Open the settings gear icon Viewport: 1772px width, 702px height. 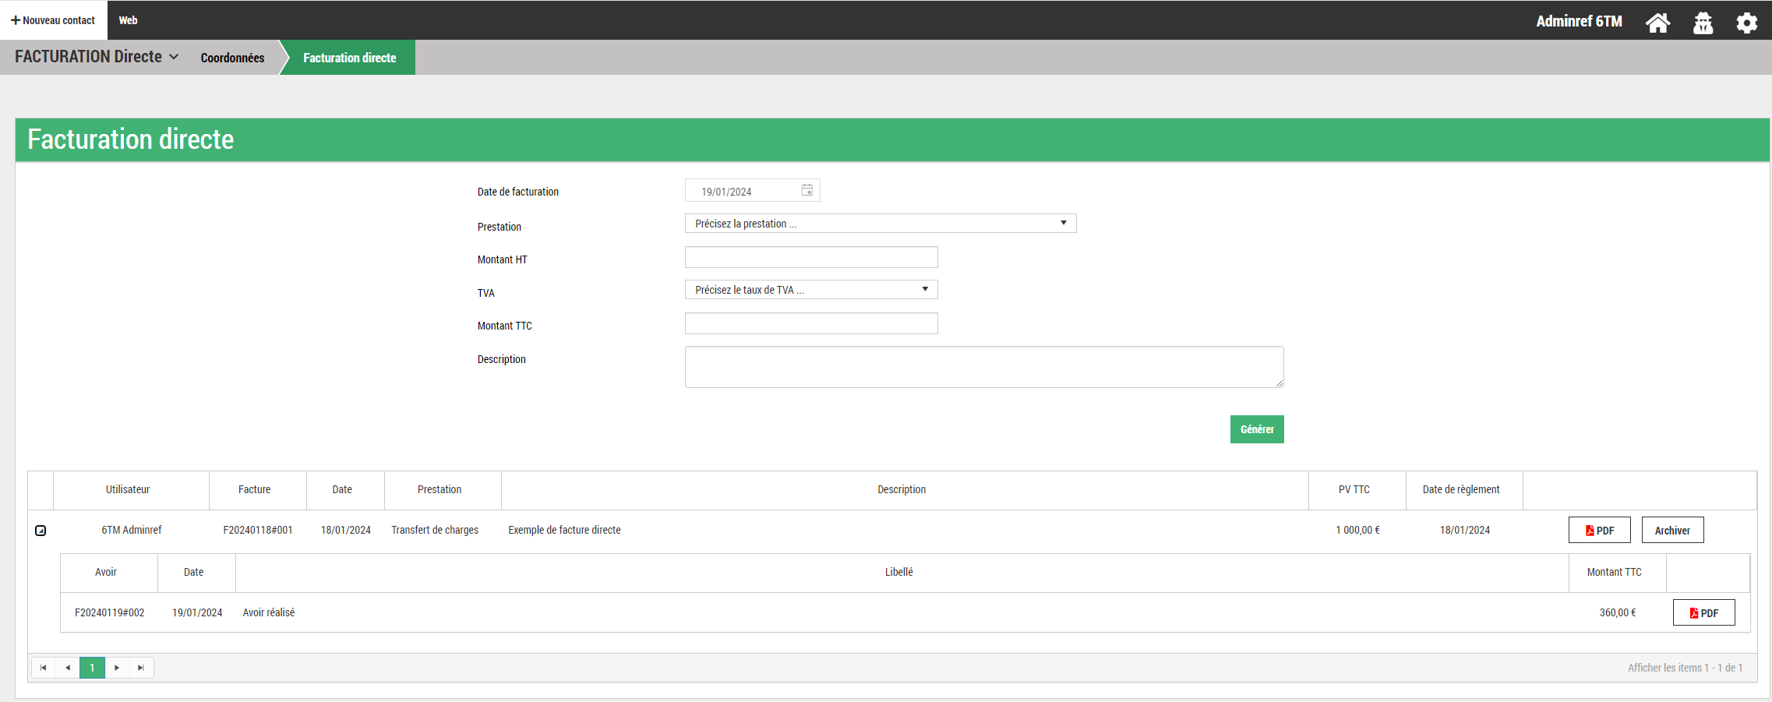(x=1746, y=23)
